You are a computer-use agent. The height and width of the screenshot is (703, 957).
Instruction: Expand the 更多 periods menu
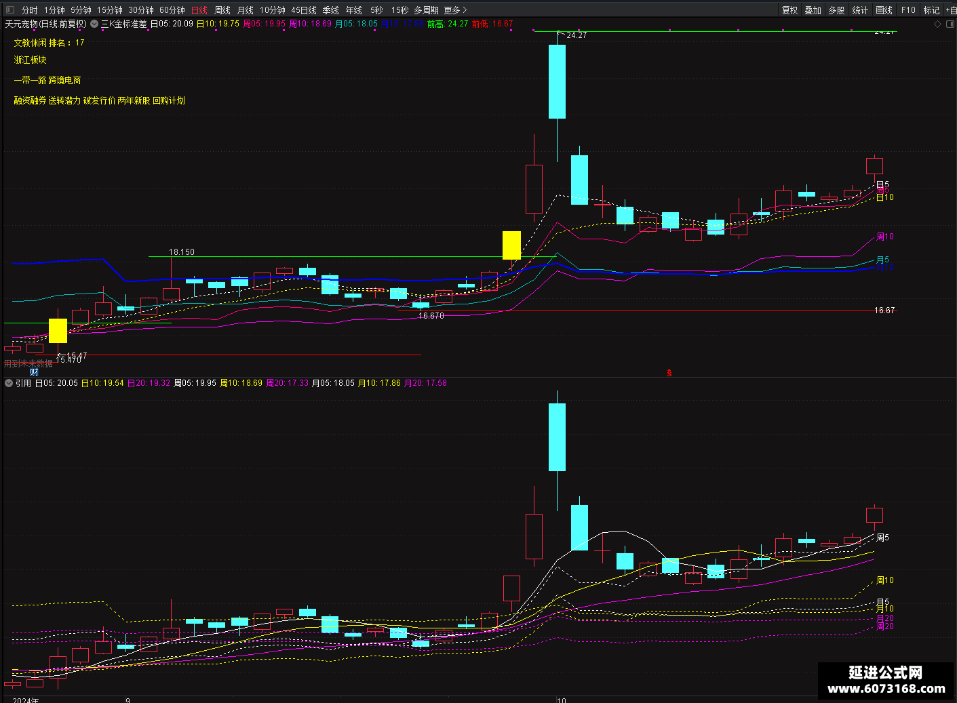click(x=455, y=10)
